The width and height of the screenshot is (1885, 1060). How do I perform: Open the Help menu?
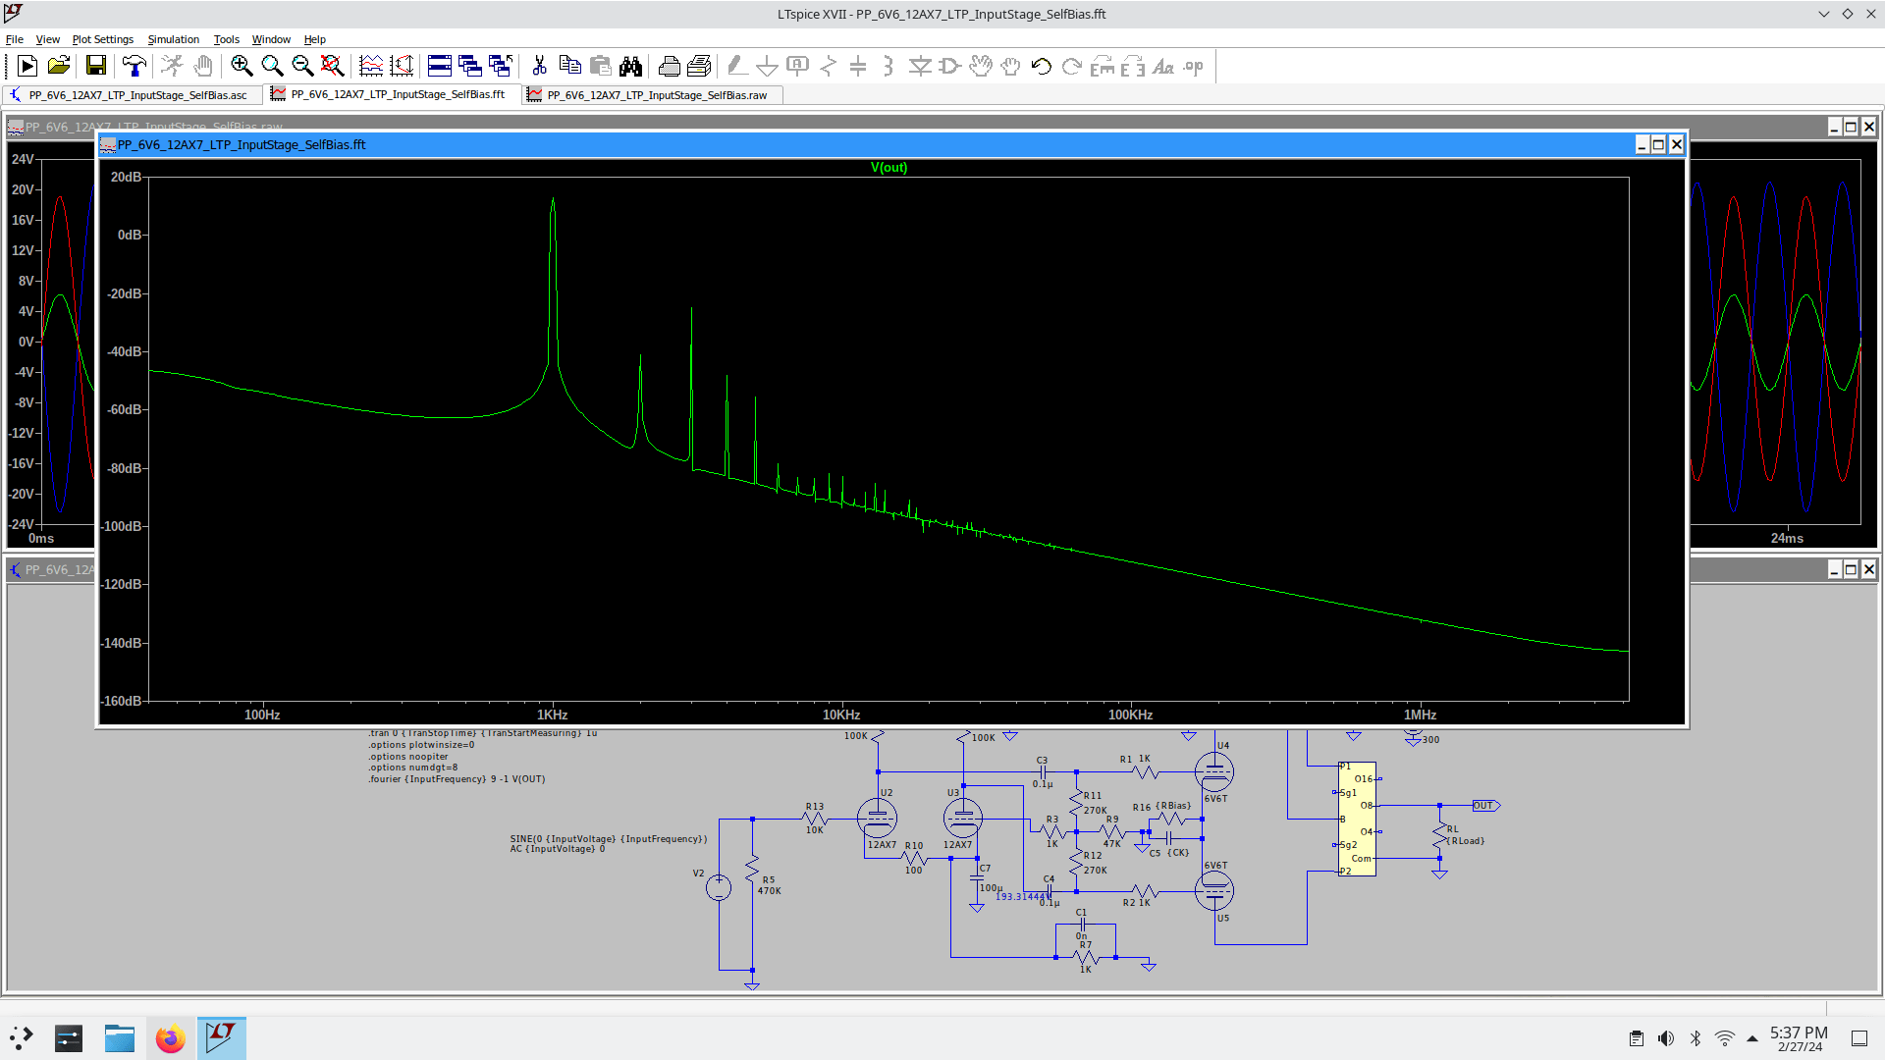(x=315, y=39)
